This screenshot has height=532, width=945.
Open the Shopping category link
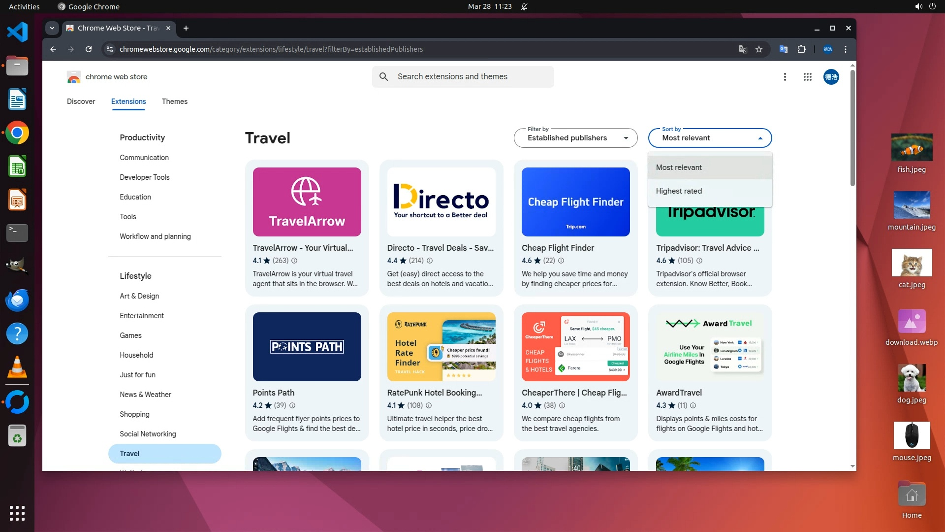pos(134,414)
